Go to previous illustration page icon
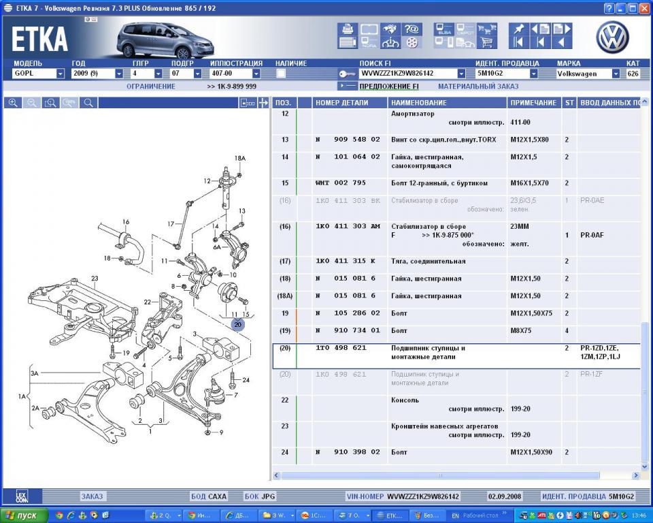 point(541,29)
